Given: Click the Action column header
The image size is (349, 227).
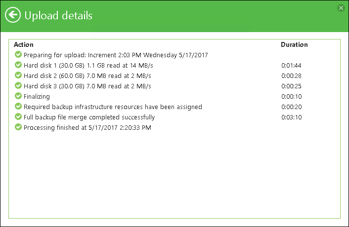Looking at the screenshot, I should pos(24,44).
